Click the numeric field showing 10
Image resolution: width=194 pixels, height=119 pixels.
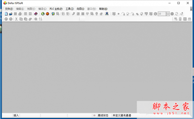tap(162, 14)
